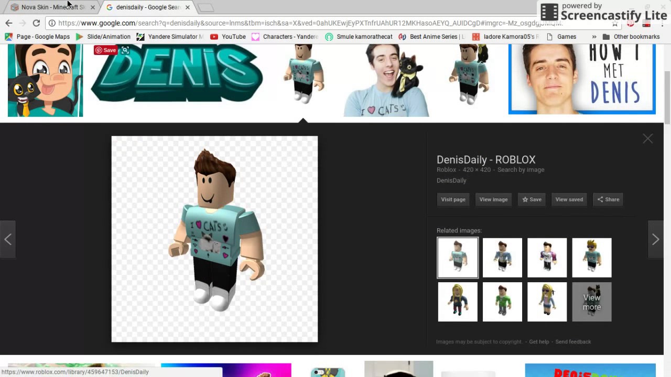671x377 pixels.
Task: Open a new browser tab
Action: point(205,7)
